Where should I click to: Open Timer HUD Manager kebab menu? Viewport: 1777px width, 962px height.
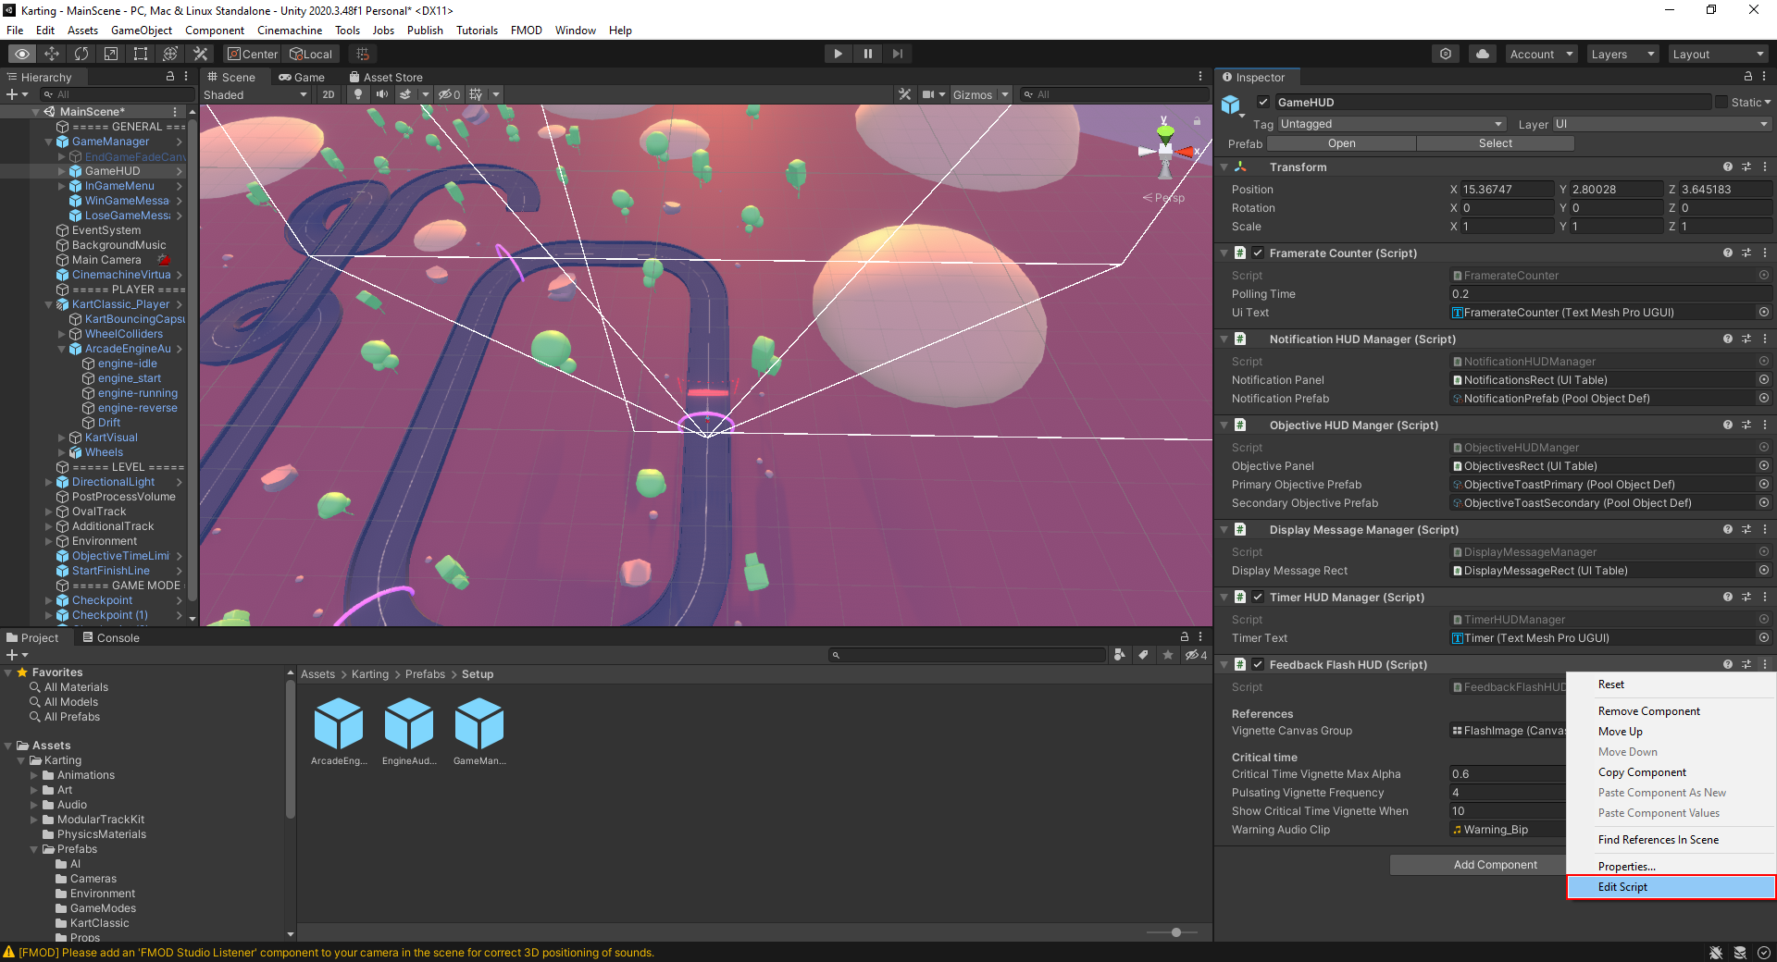point(1765,598)
